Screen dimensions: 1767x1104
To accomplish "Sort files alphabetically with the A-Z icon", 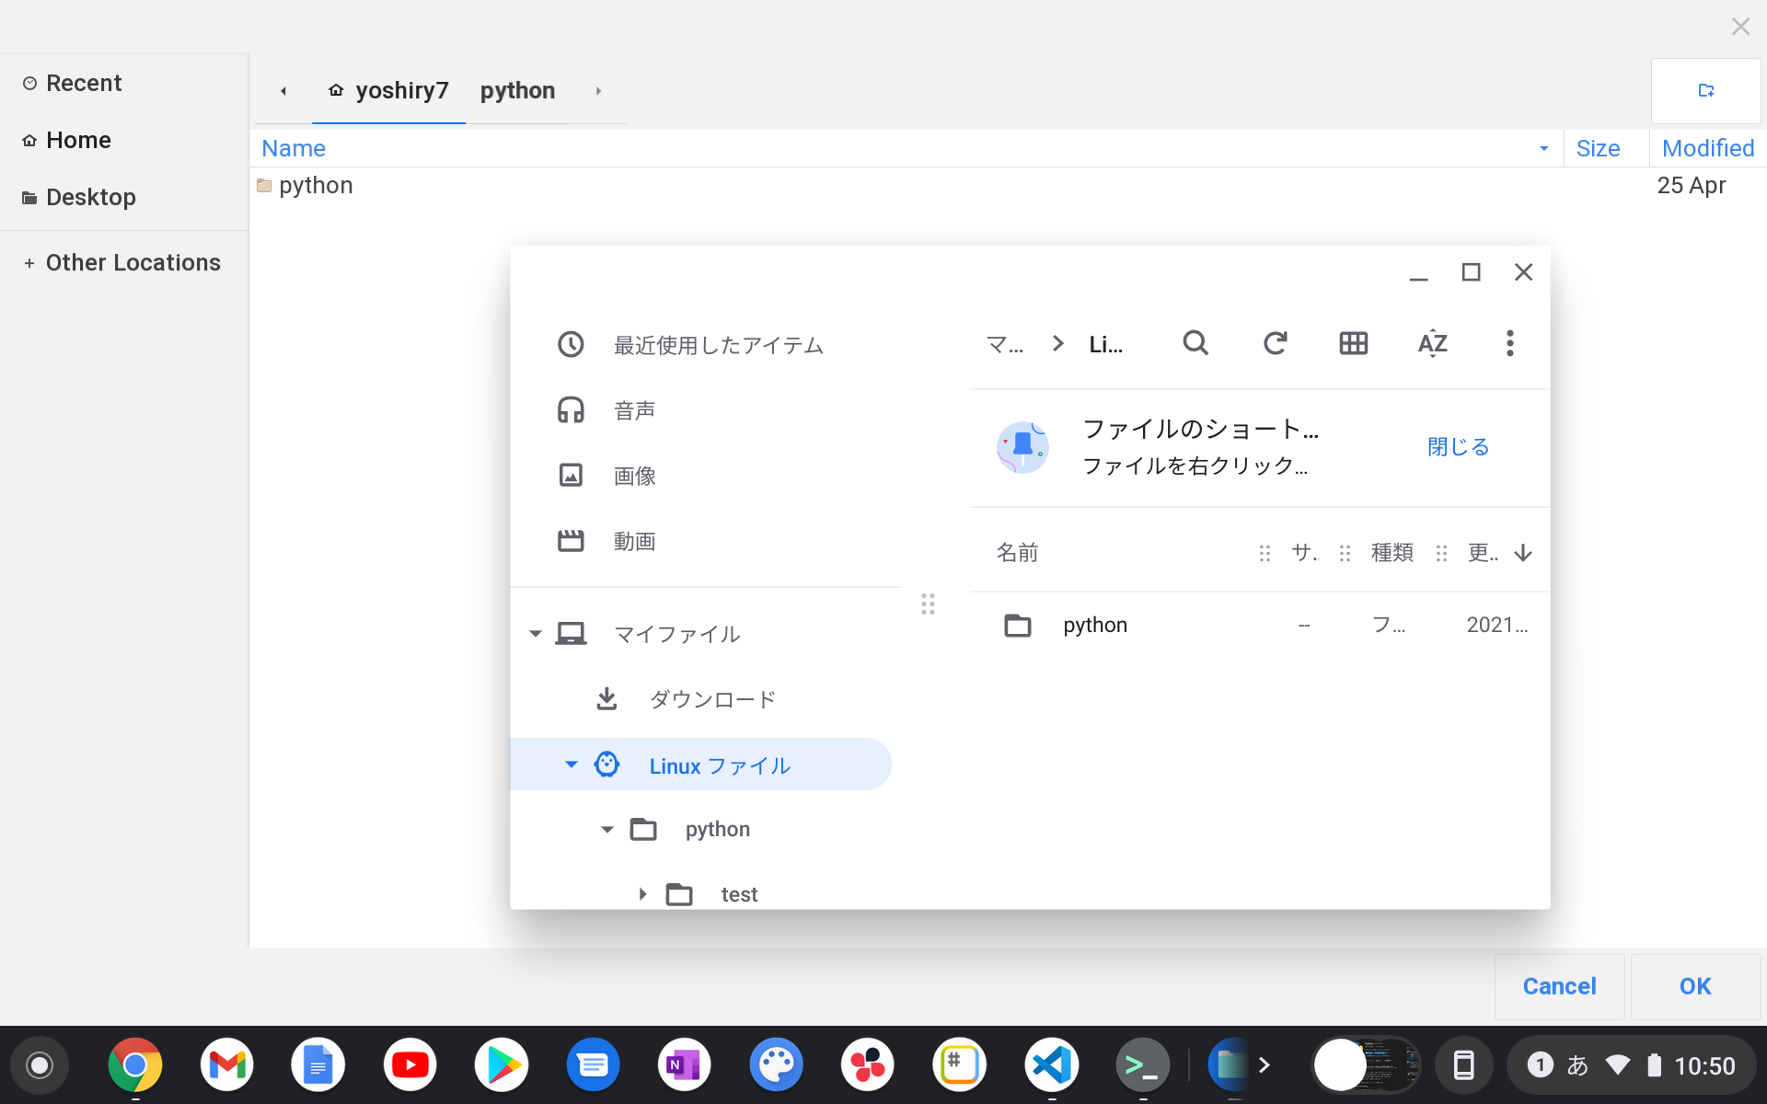I will [x=1432, y=343].
